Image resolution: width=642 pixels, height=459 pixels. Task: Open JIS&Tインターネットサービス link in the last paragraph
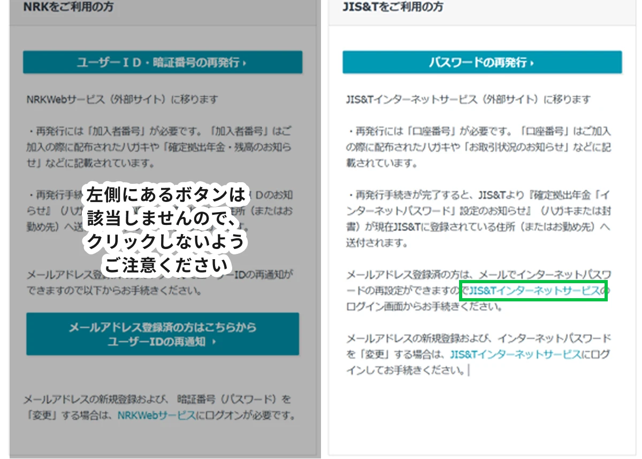(515, 354)
